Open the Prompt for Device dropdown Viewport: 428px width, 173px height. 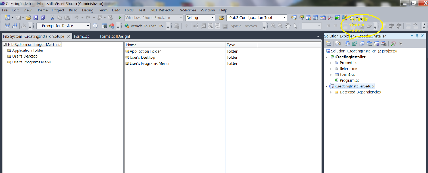88,26
